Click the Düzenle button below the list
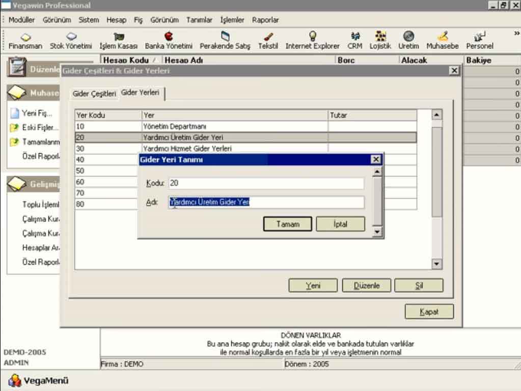The width and height of the screenshot is (521, 391). (367, 286)
